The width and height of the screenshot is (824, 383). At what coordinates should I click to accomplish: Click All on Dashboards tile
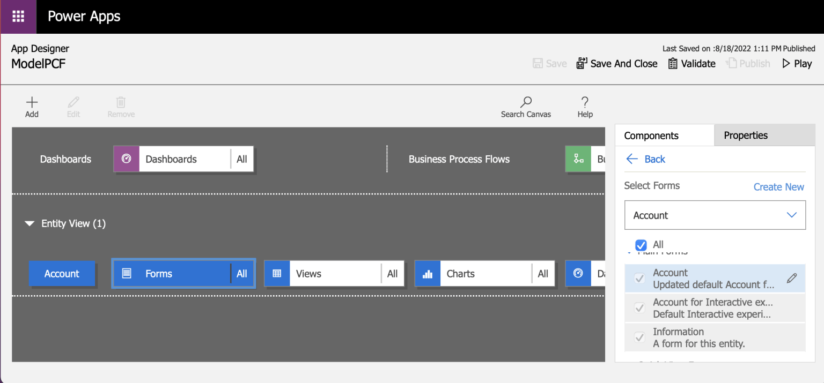[x=242, y=159]
